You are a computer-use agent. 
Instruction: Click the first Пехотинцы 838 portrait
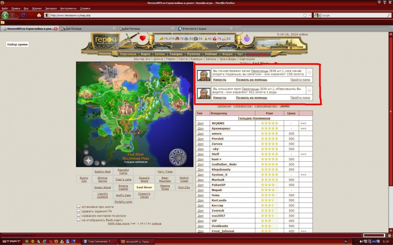[x=204, y=75]
